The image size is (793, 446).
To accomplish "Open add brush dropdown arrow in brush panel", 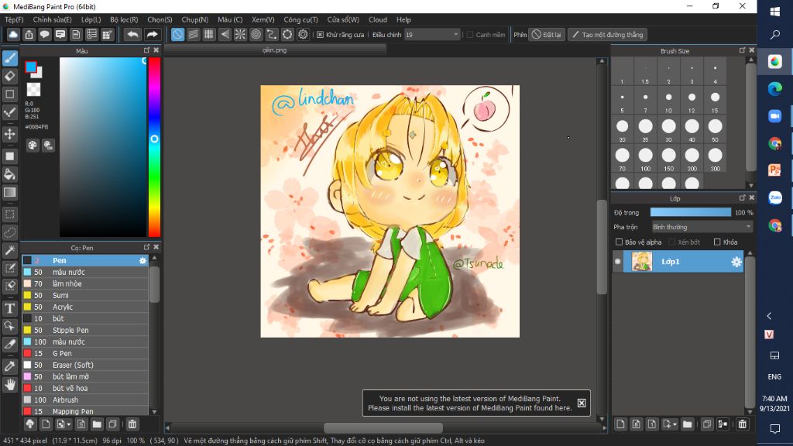I will click(69, 424).
